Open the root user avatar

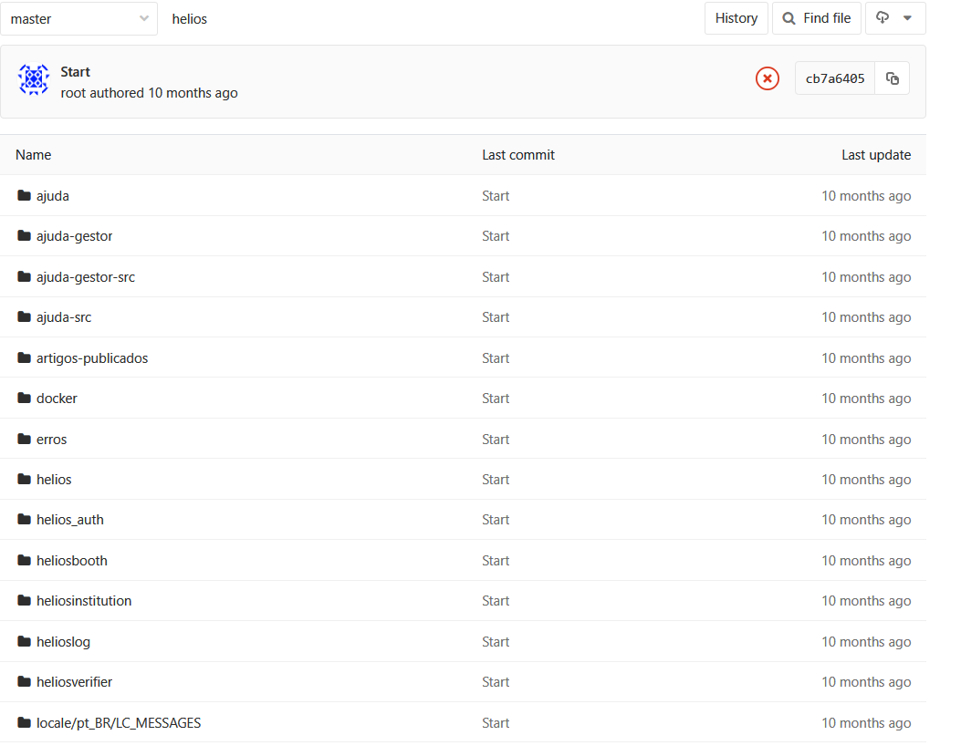pos(33,79)
